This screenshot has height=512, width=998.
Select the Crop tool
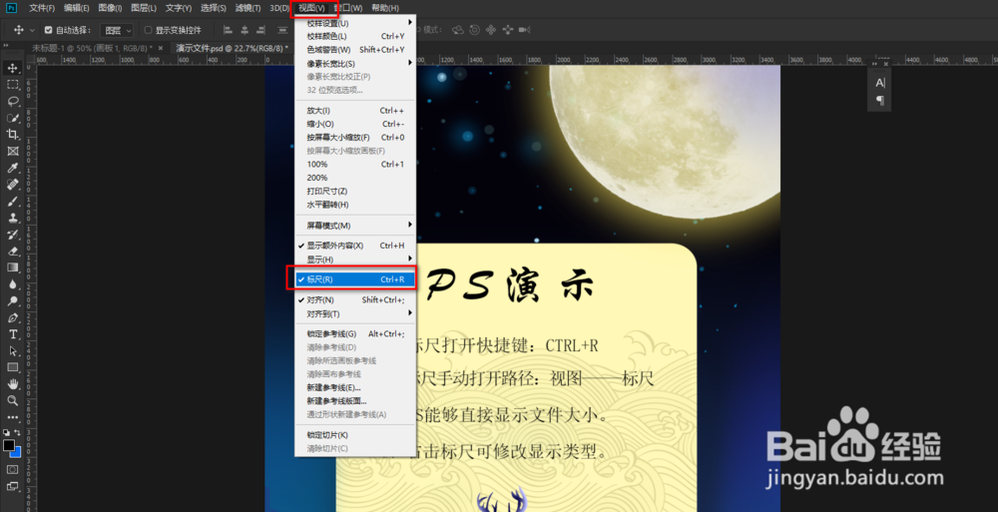(13, 135)
